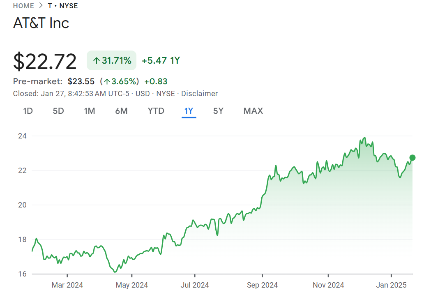Click the pre-market price $23.55
424x295 pixels.
(x=81, y=81)
